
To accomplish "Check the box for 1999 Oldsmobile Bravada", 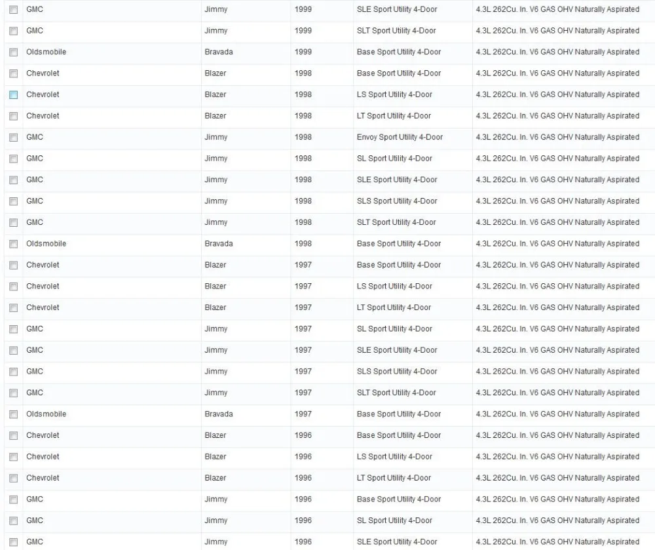I will 13,52.
